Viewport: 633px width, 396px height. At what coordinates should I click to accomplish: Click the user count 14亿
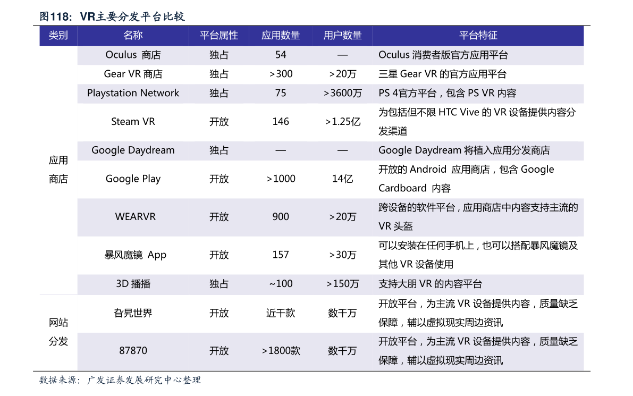[x=342, y=179]
